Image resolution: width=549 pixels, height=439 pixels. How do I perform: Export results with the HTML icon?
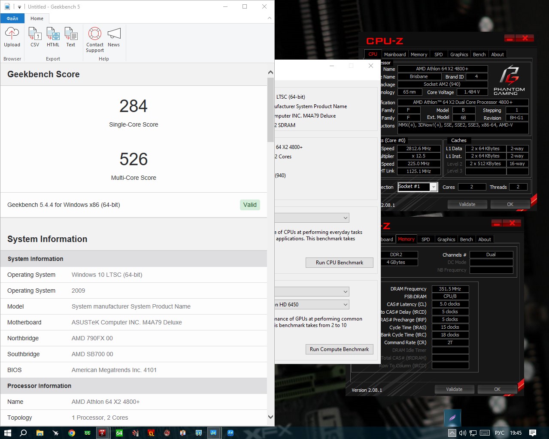(53, 33)
